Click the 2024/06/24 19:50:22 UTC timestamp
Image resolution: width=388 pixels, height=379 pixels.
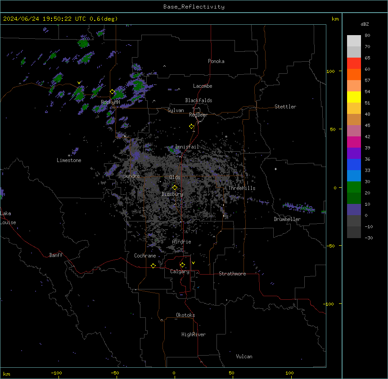[x=45, y=19]
